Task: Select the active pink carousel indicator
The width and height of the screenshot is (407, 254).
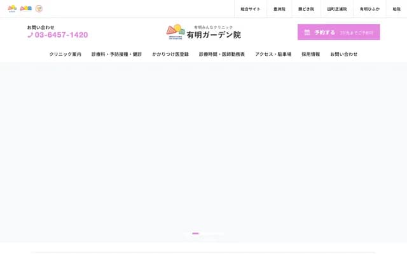Action: 195,234
